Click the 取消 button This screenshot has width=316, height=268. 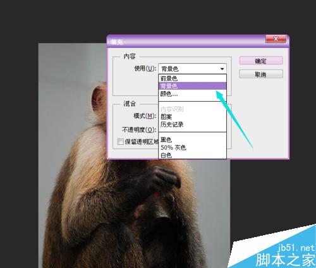[x=261, y=74]
